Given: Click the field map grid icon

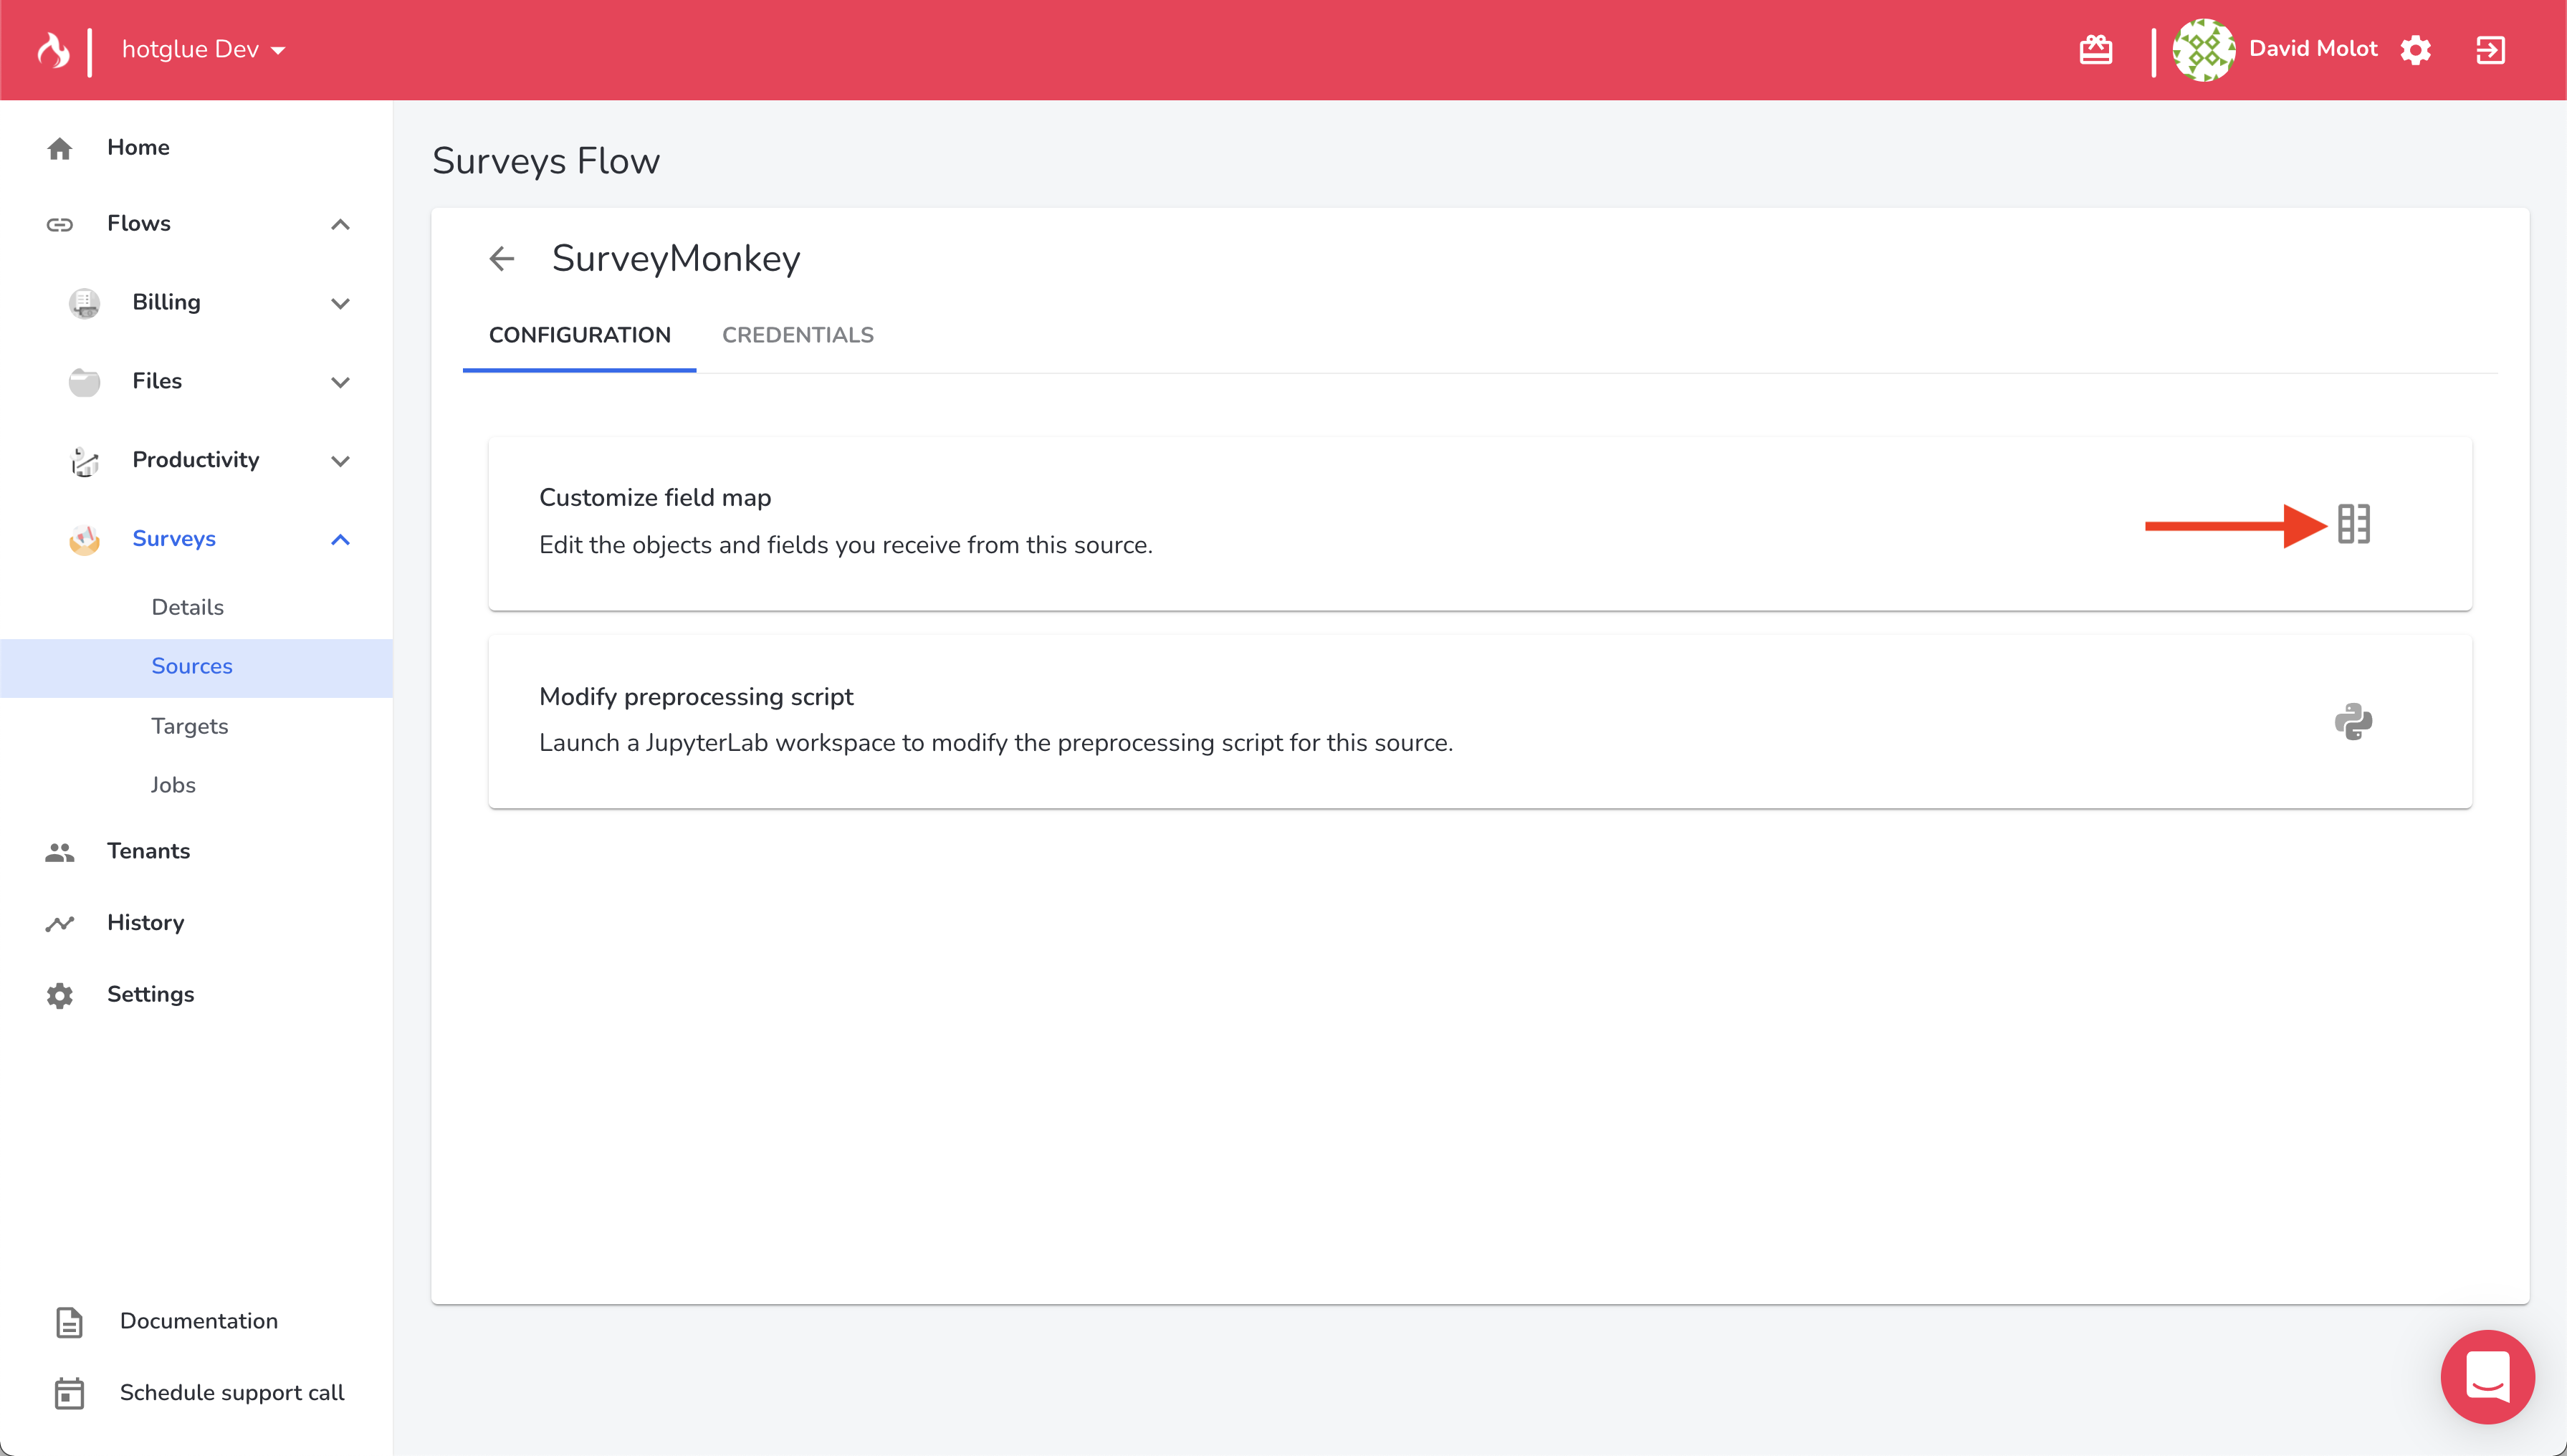Looking at the screenshot, I should click(x=2353, y=524).
